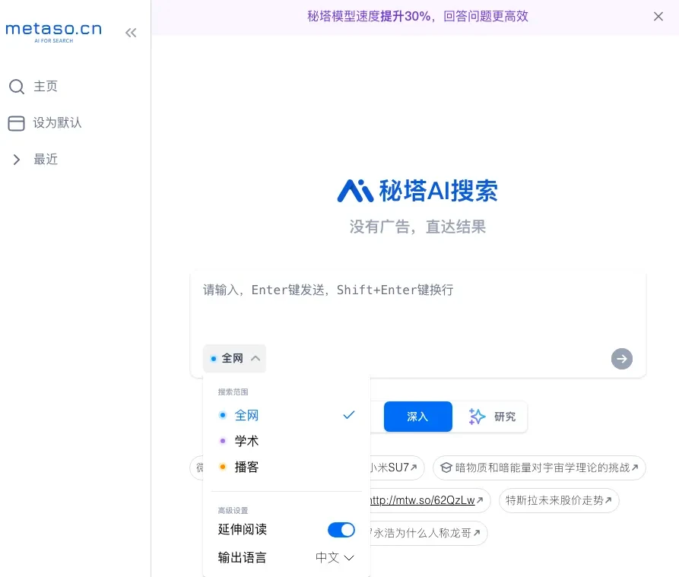Screen dimensions: 679x577
Task: Open the 最近 history entry
Action: [x=46, y=160]
